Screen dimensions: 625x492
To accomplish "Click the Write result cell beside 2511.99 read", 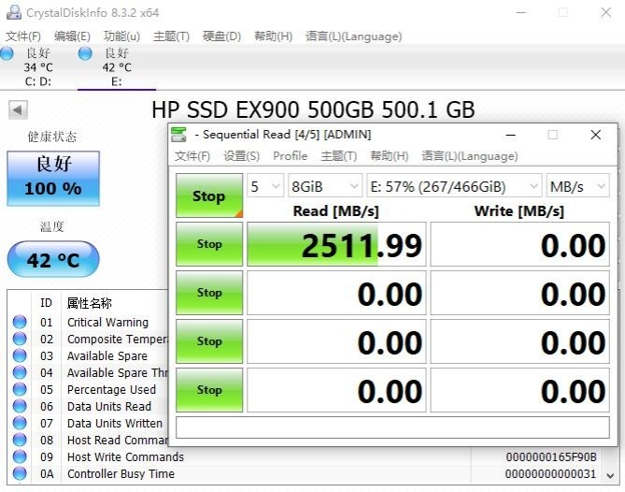I will (519, 244).
